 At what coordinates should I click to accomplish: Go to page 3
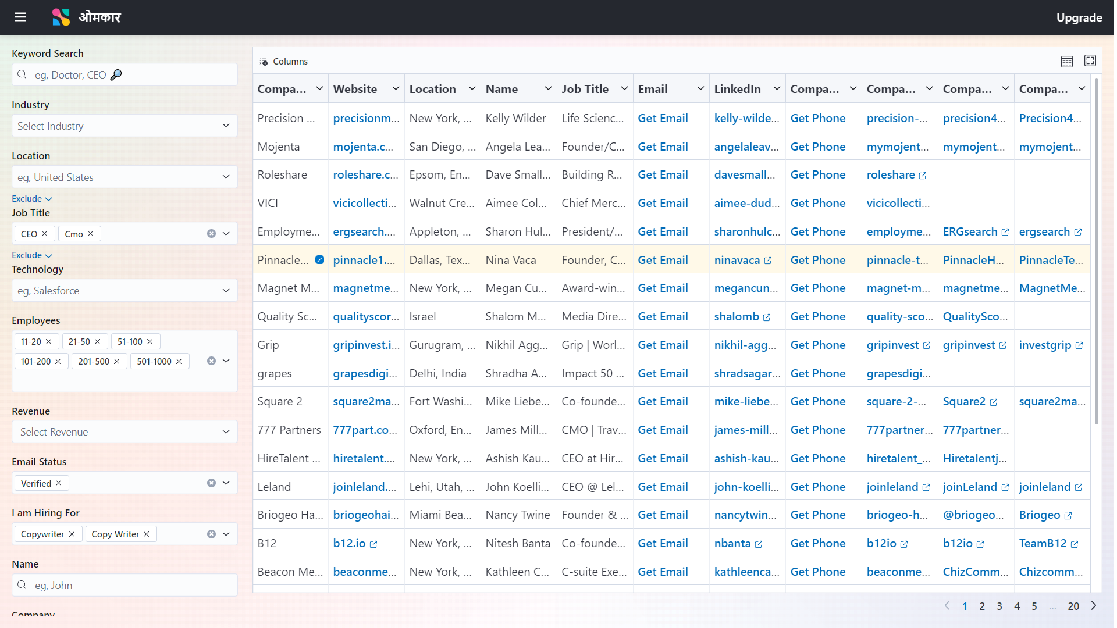pos(999,606)
